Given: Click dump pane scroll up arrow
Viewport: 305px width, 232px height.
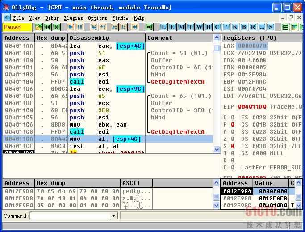Looking at the screenshot, I should [216, 183].
